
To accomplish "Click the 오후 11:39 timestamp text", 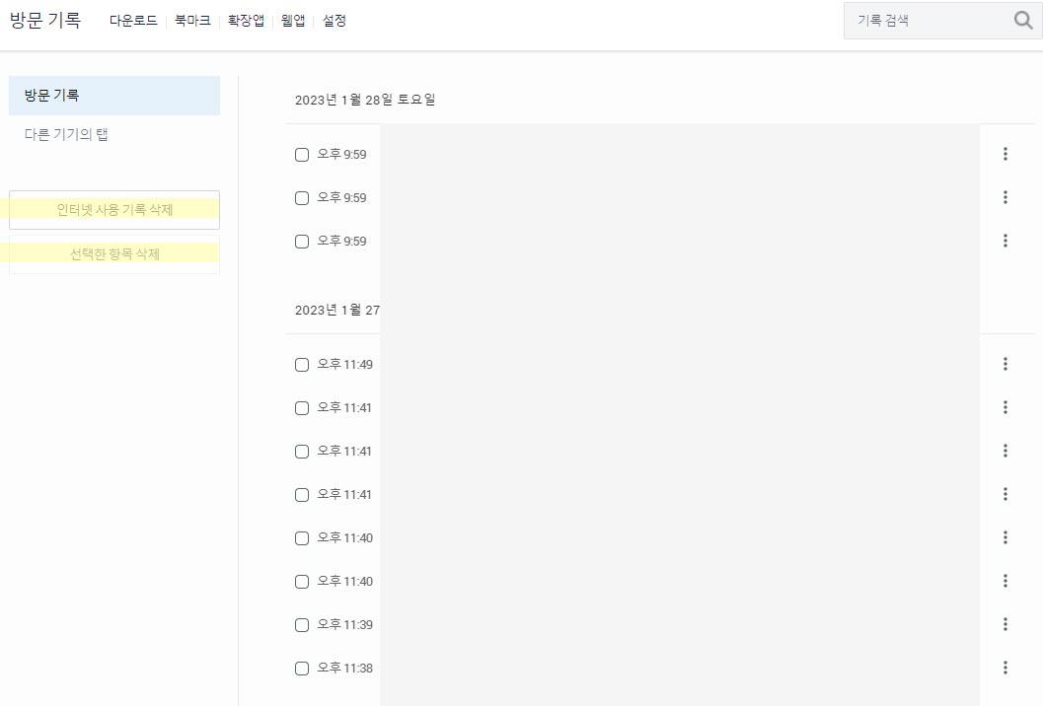I will pos(344,624).
